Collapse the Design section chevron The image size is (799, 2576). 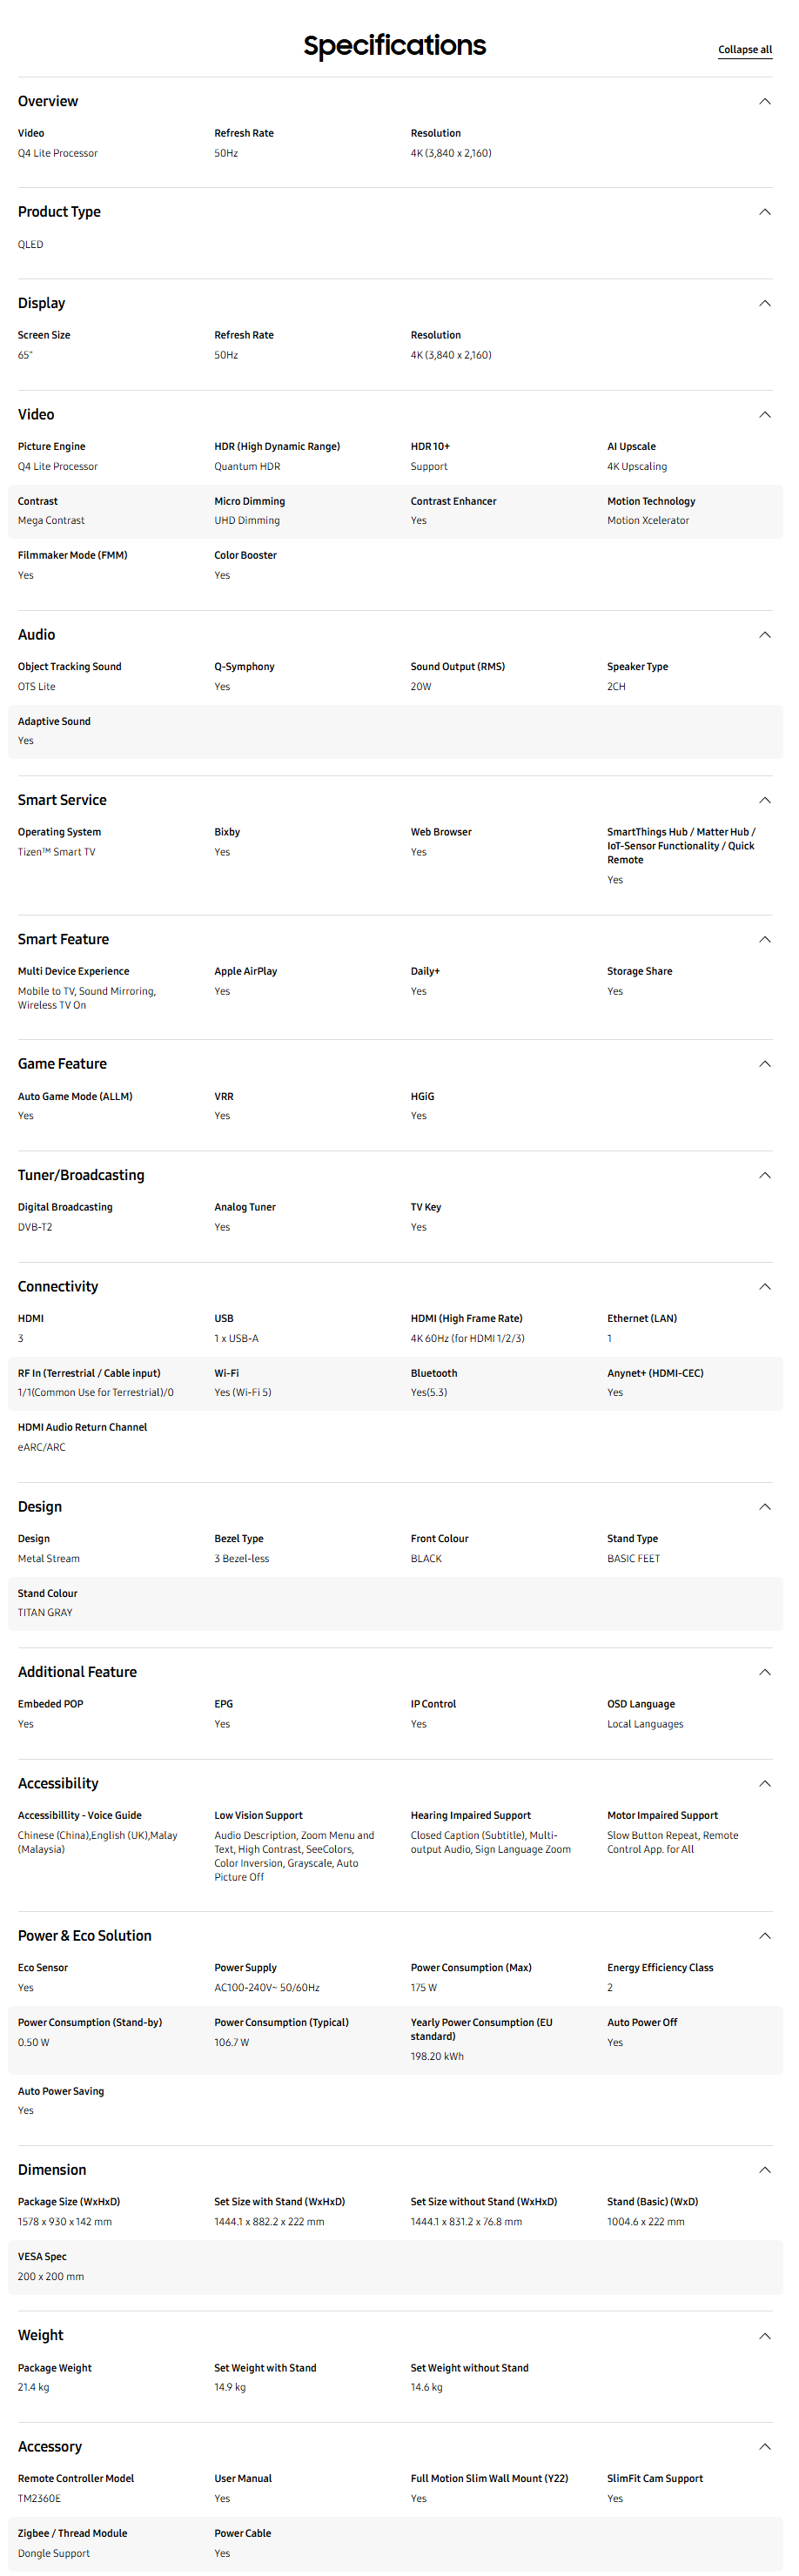pos(764,1507)
